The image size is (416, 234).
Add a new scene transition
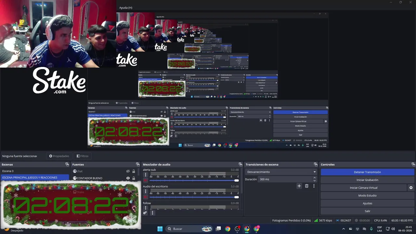[x=299, y=186]
